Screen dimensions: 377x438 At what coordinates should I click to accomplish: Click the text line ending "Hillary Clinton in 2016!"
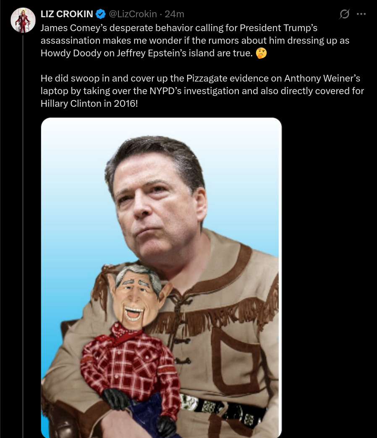click(89, 104)
